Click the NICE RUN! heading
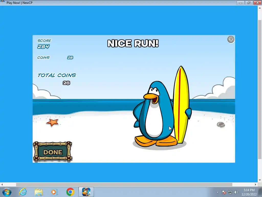262x197 pixels. click(x=133, y=43)
